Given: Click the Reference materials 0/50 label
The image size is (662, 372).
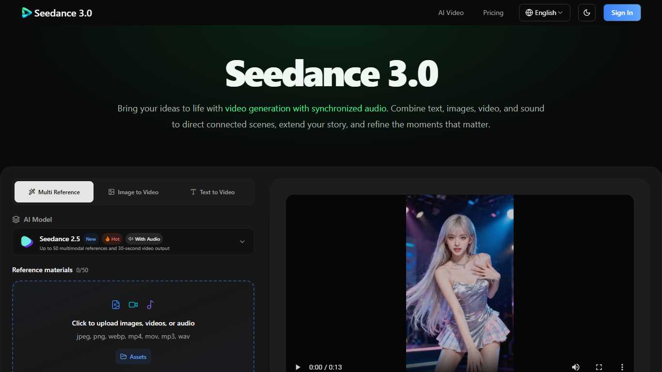Looking at the screenshot, I should pos(50,270).
